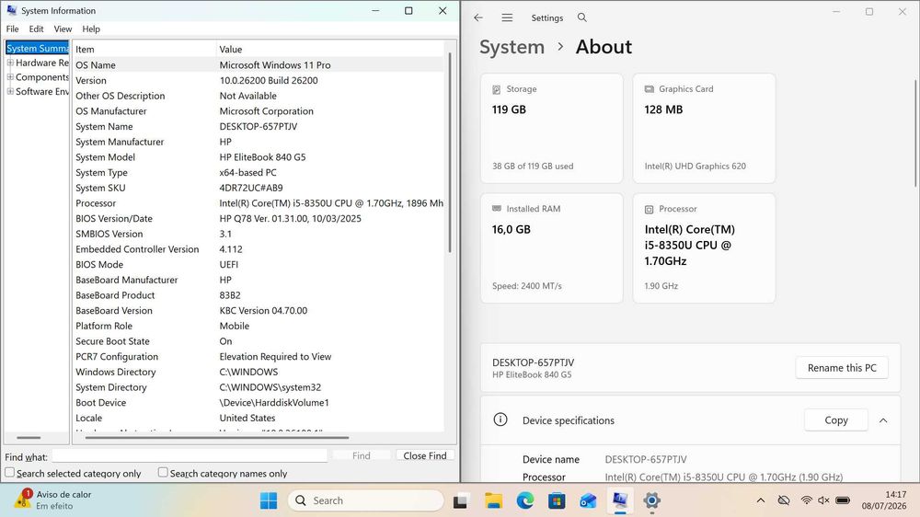This screenshot has width=920, height=517.
Task: Click the battery tray icon
Action: coord(843,500)
